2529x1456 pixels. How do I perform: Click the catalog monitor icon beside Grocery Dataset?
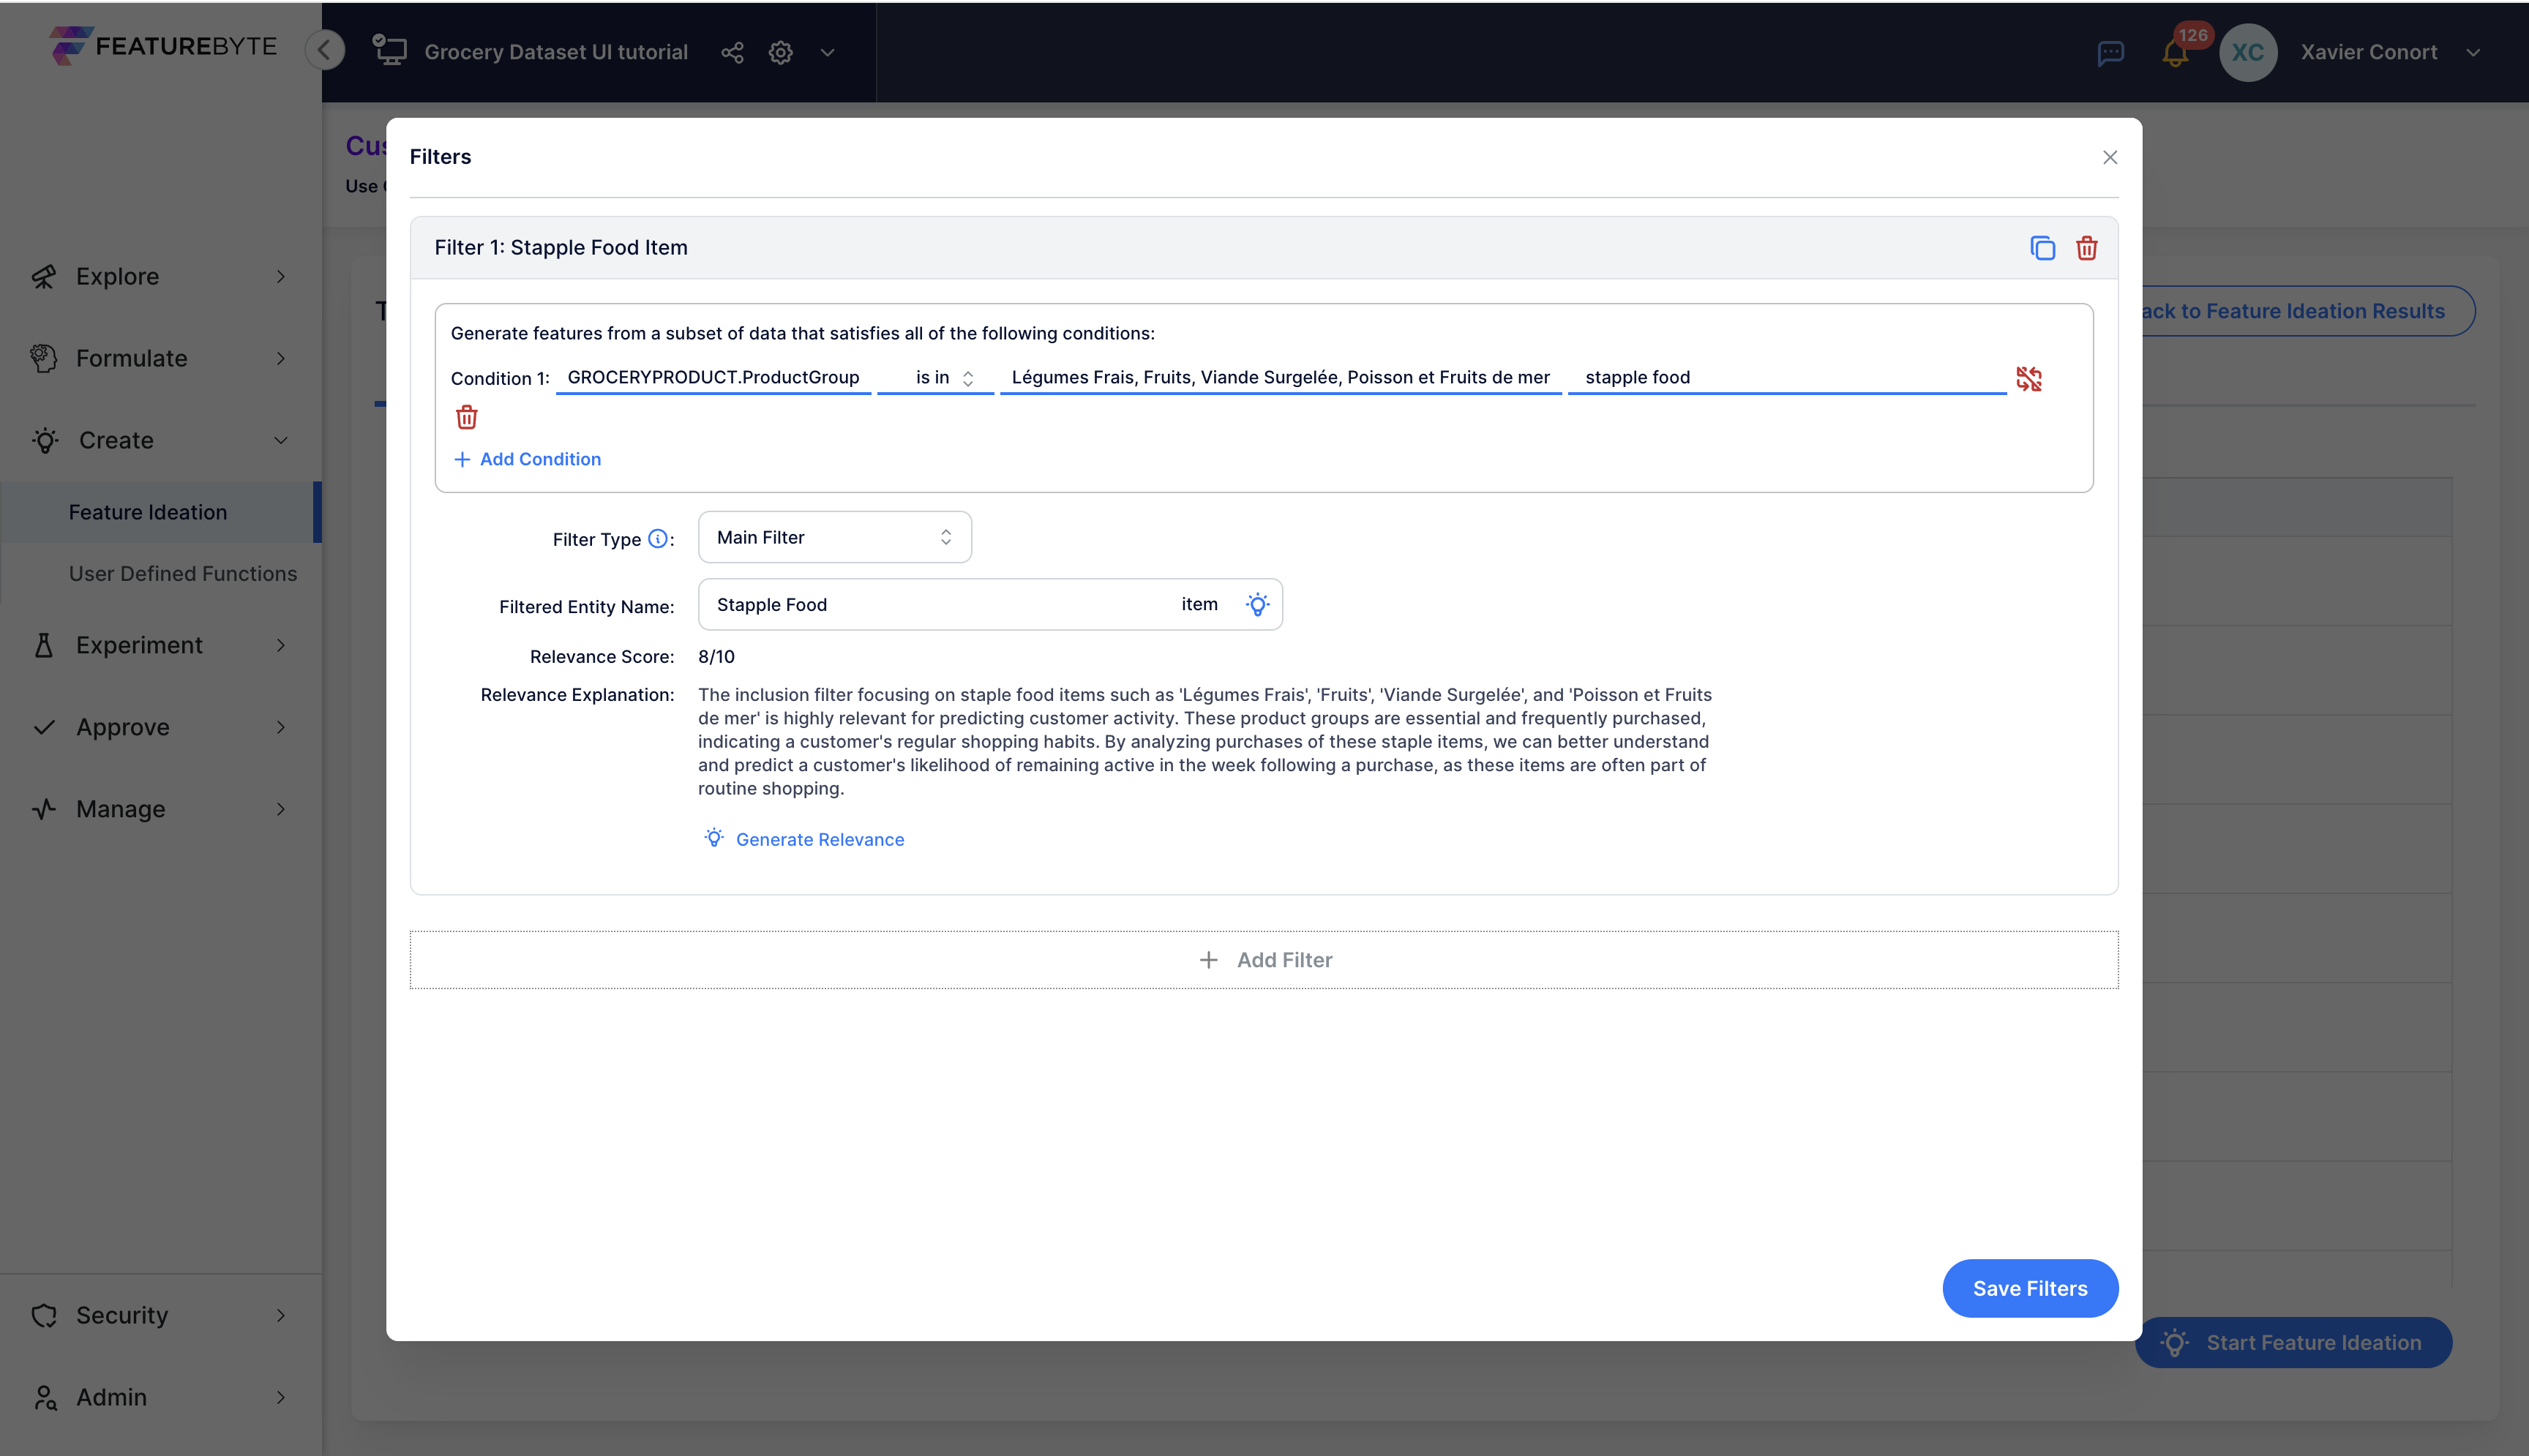(390, 50)
